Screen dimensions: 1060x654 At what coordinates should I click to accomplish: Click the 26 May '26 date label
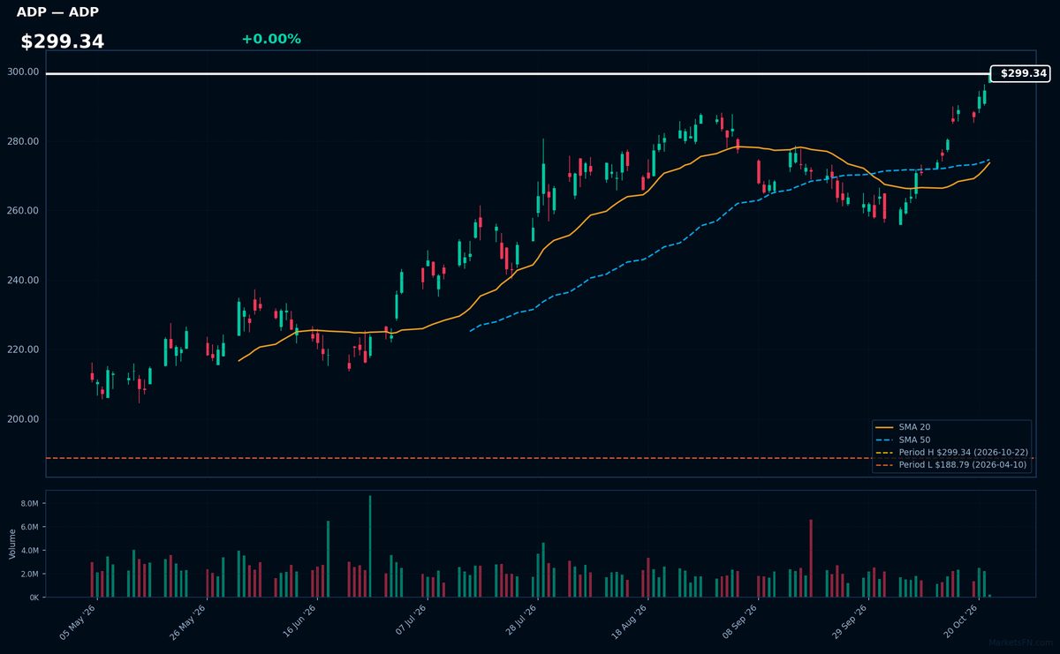tap(188, 620)
